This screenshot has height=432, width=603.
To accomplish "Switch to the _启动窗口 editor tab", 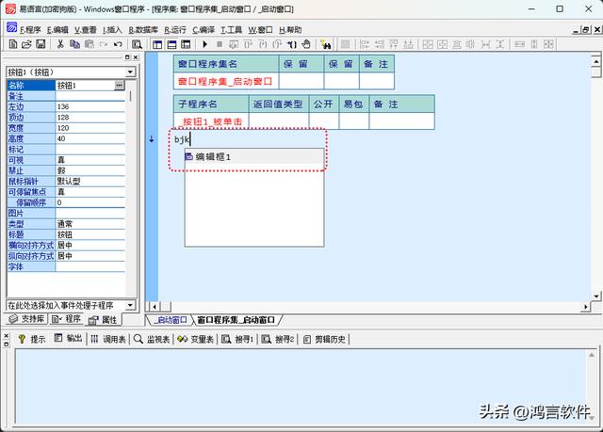I will (166, 320).
